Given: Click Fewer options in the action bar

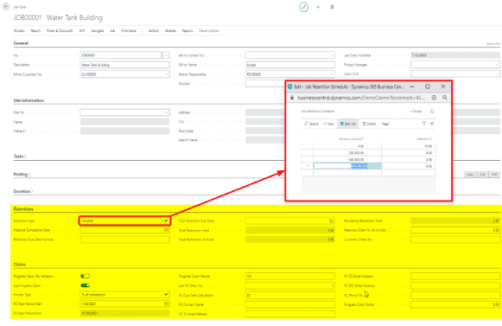Looking at the screenshot, I should pos(209,31).
